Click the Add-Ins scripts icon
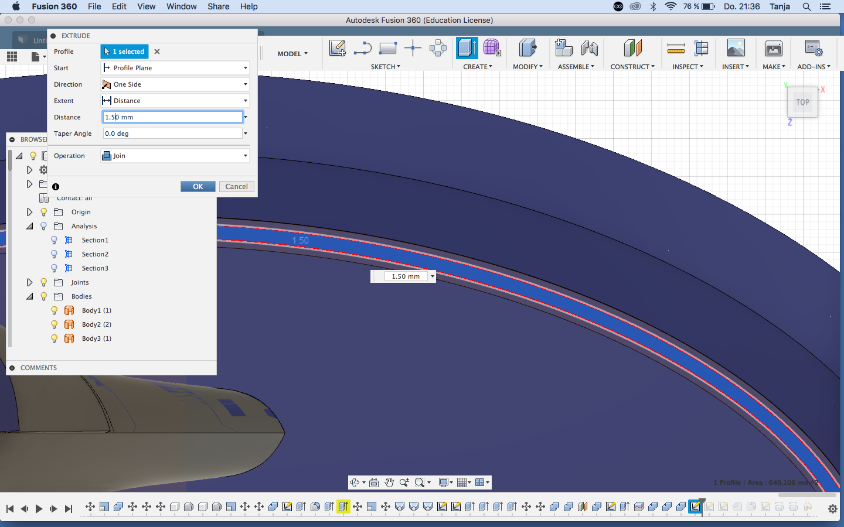The image size is (844, 527). tap(814, 48)
